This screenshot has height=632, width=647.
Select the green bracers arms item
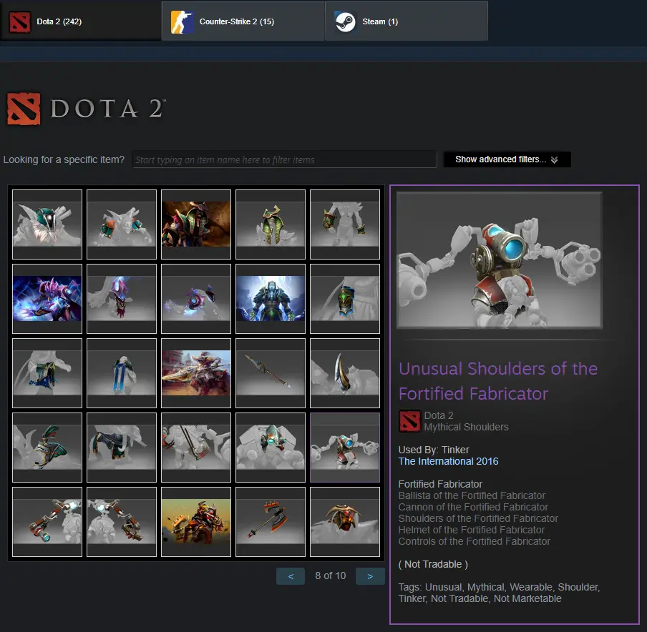tap(345, 224)
